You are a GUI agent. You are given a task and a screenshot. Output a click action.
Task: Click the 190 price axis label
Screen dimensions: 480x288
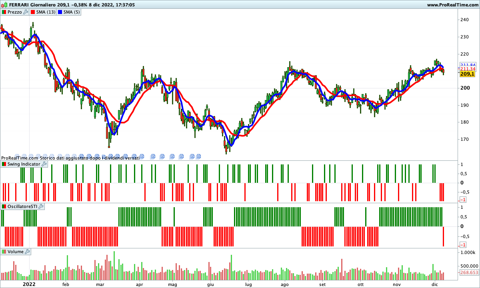coord(464,105)
